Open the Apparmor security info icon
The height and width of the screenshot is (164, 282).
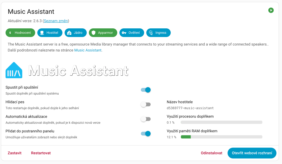tap(93, 33)
